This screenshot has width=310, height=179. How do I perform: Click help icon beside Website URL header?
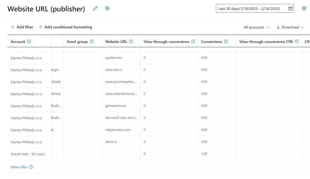point(131,42)
